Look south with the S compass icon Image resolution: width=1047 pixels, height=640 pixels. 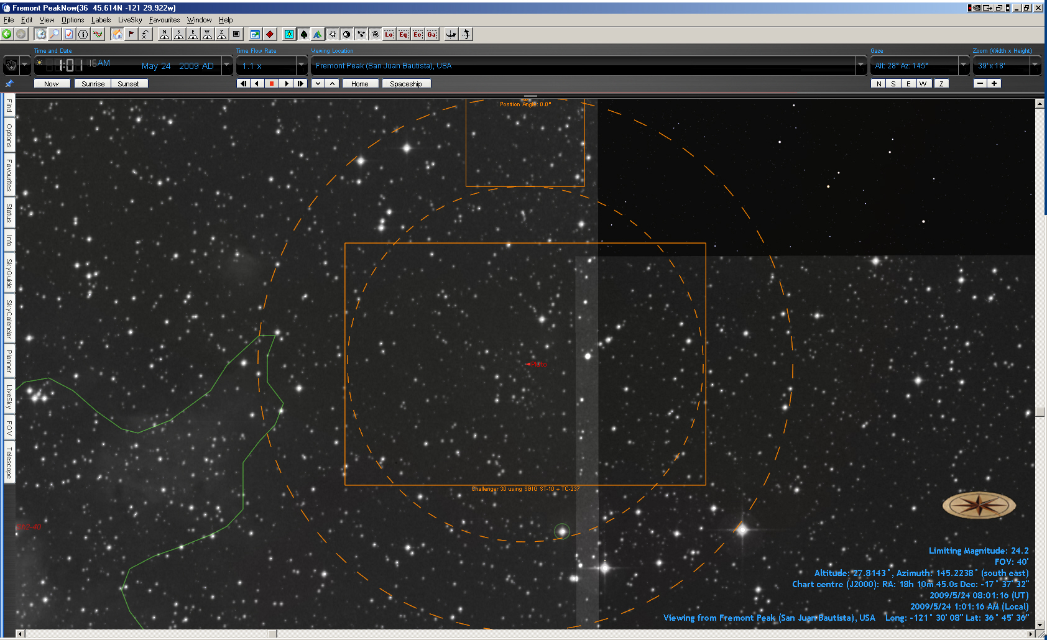[178, 34]
